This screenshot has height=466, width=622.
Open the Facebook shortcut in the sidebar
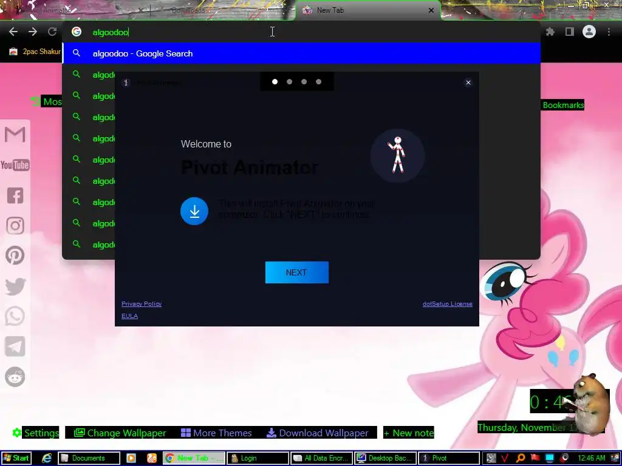point(15,195)
